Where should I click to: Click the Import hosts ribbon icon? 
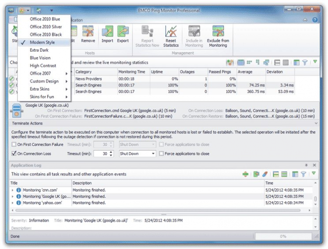(107, 31)
